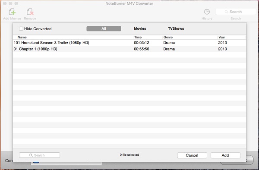Image resolution: width=259 pixels, height=170 pixels.
Task: Click the 0 file selected status text
Action: (x=129, y=155)
